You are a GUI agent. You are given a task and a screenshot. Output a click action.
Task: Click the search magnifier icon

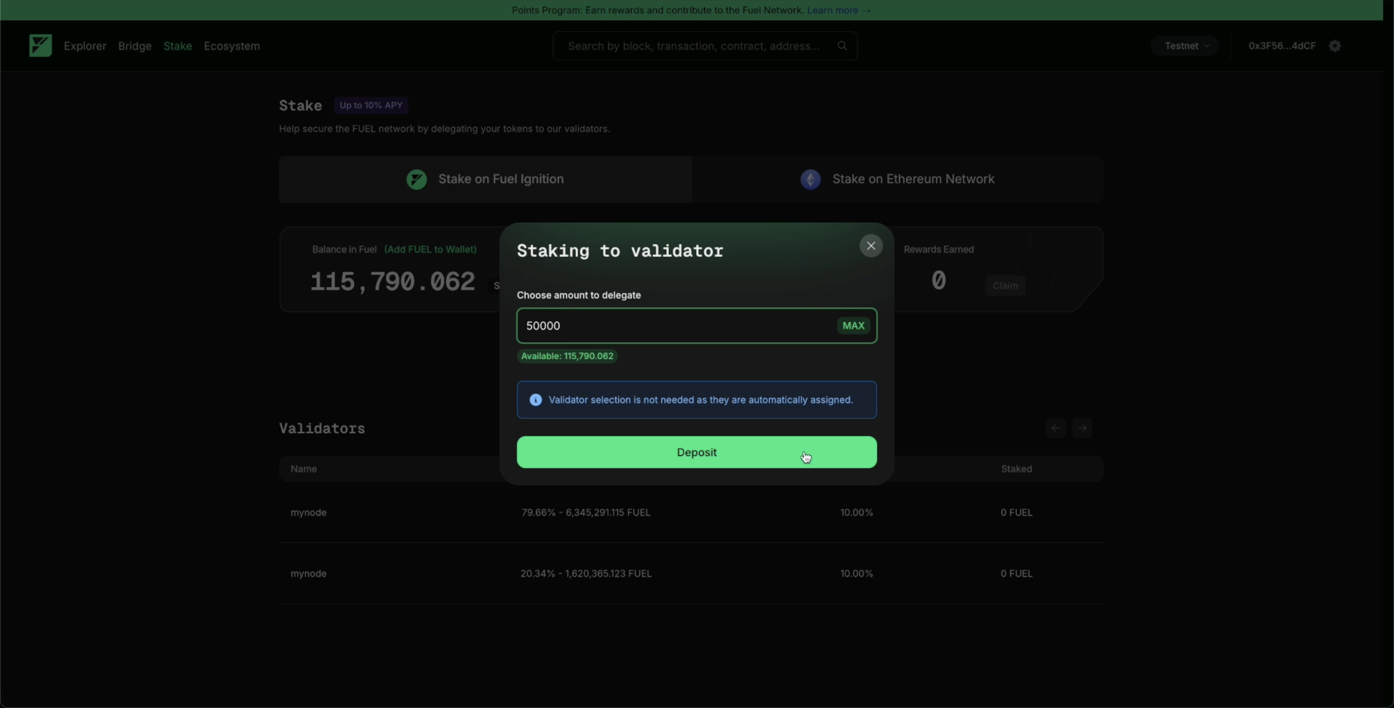coord(842,46)
